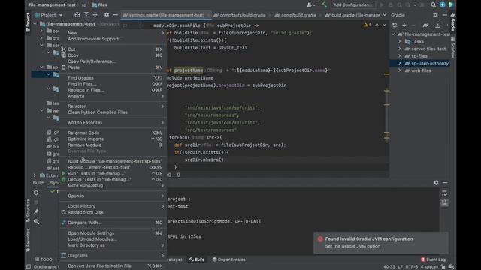Click the Build hammer icon in toolbar
Image resolution: width=481 pixels, height=270 pixels.
(x=324, y=4)
